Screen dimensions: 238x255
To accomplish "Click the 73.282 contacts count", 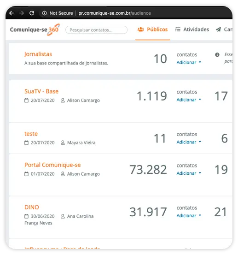I will (x=148, y=170).
